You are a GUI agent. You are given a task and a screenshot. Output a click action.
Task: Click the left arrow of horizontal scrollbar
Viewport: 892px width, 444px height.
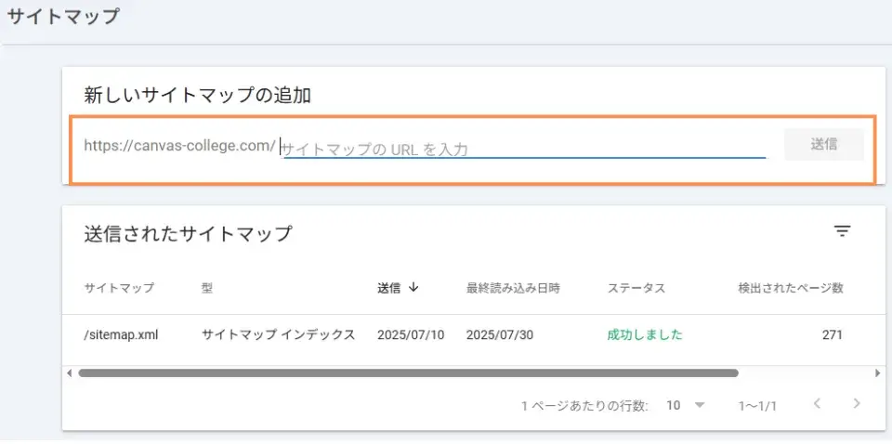(x=70, y=373)
